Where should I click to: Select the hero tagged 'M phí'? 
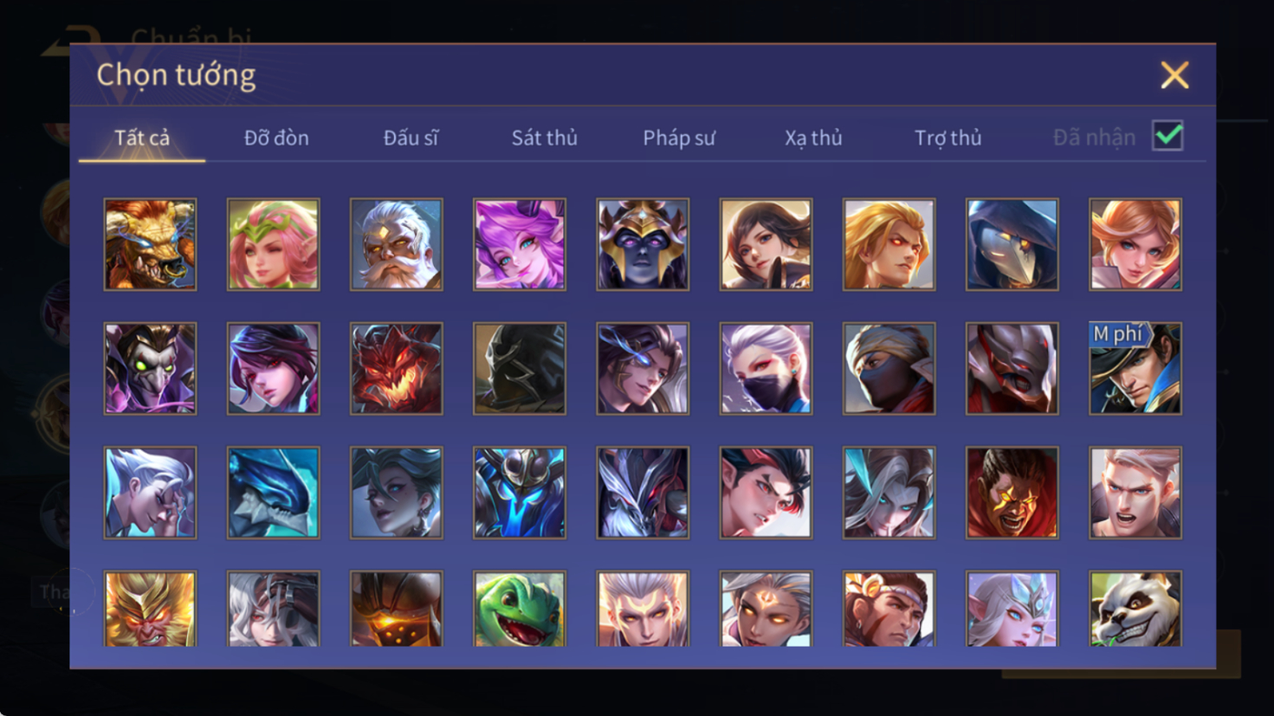(1135, 369)
